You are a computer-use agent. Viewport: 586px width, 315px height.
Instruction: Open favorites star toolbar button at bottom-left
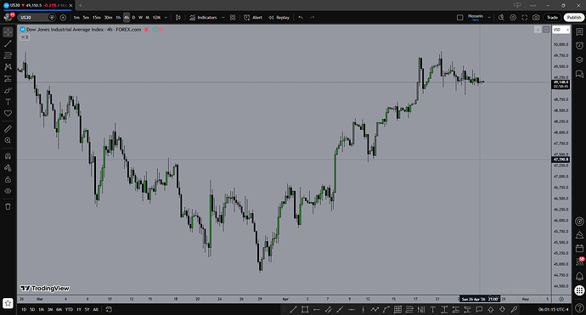(8, 303)
